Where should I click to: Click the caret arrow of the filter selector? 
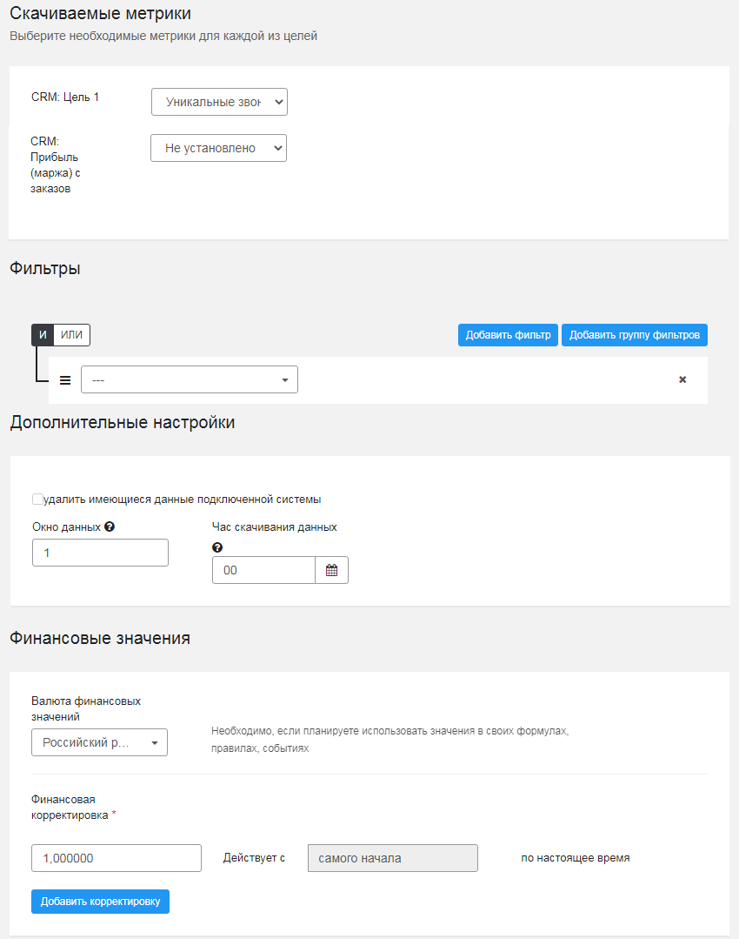pos(285,380)
